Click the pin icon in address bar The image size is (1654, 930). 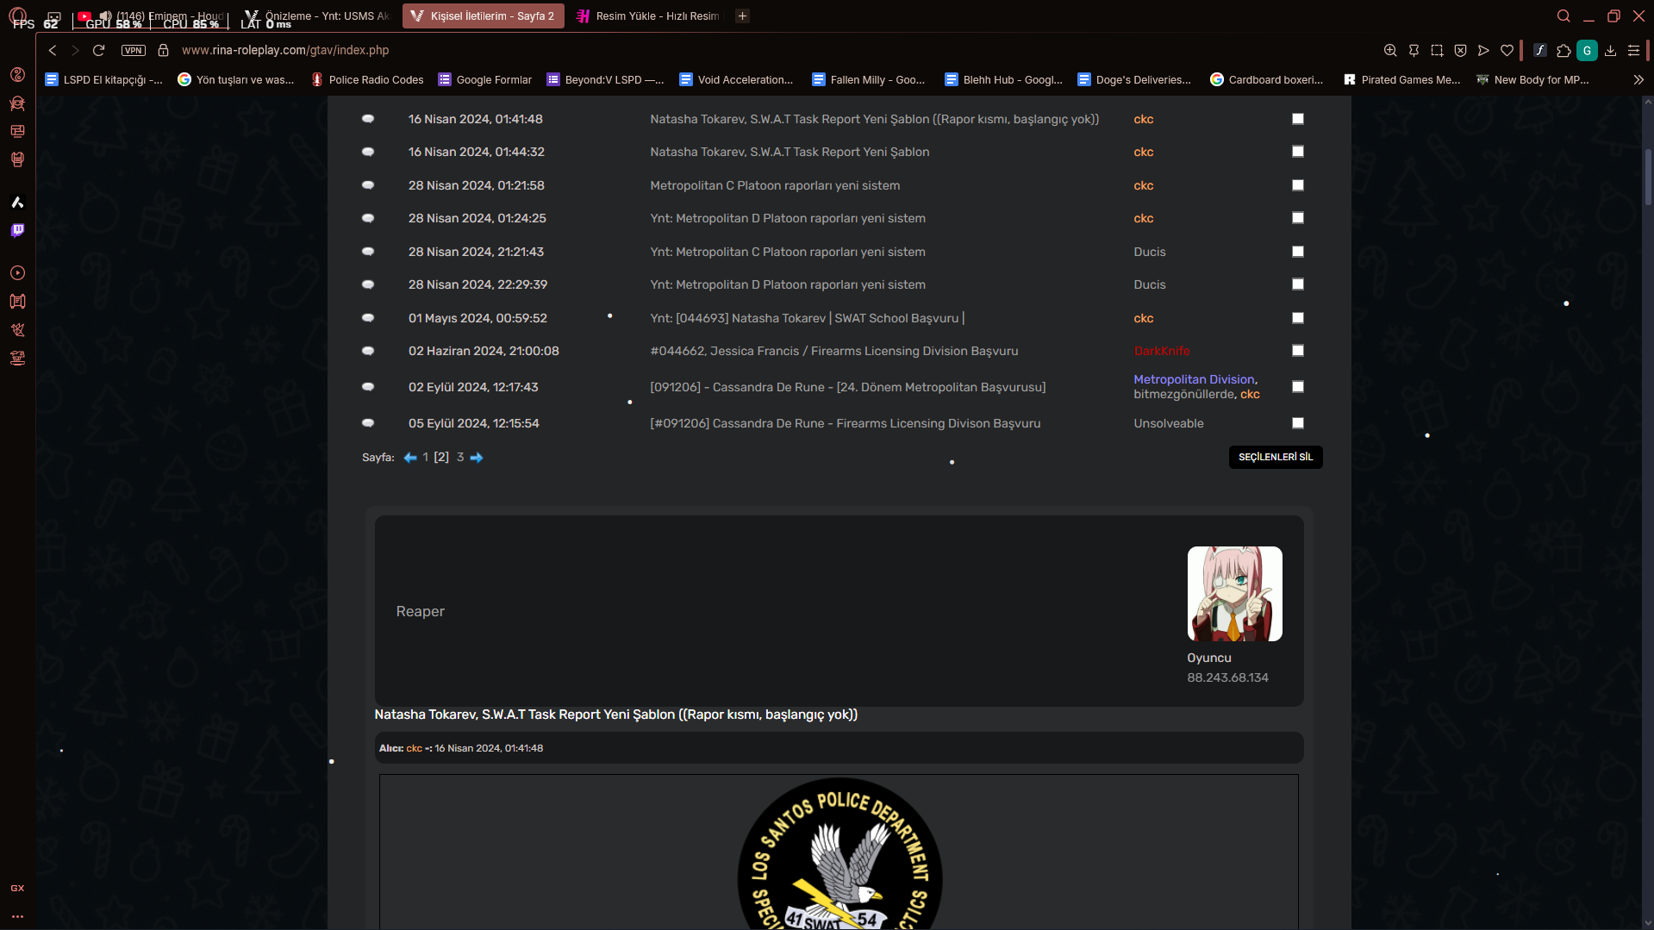pos(1414,50)
